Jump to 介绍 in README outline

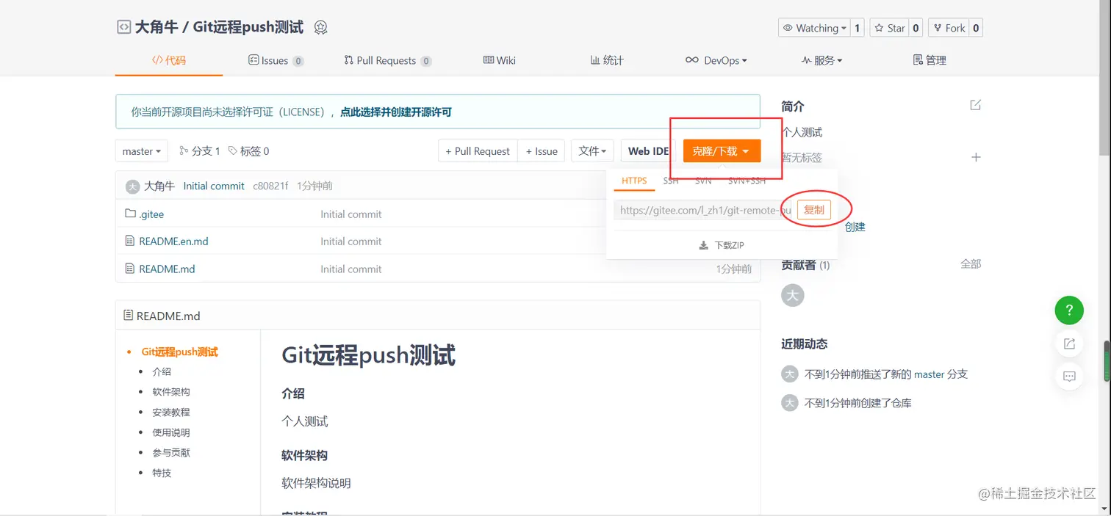tap(162, 371)
